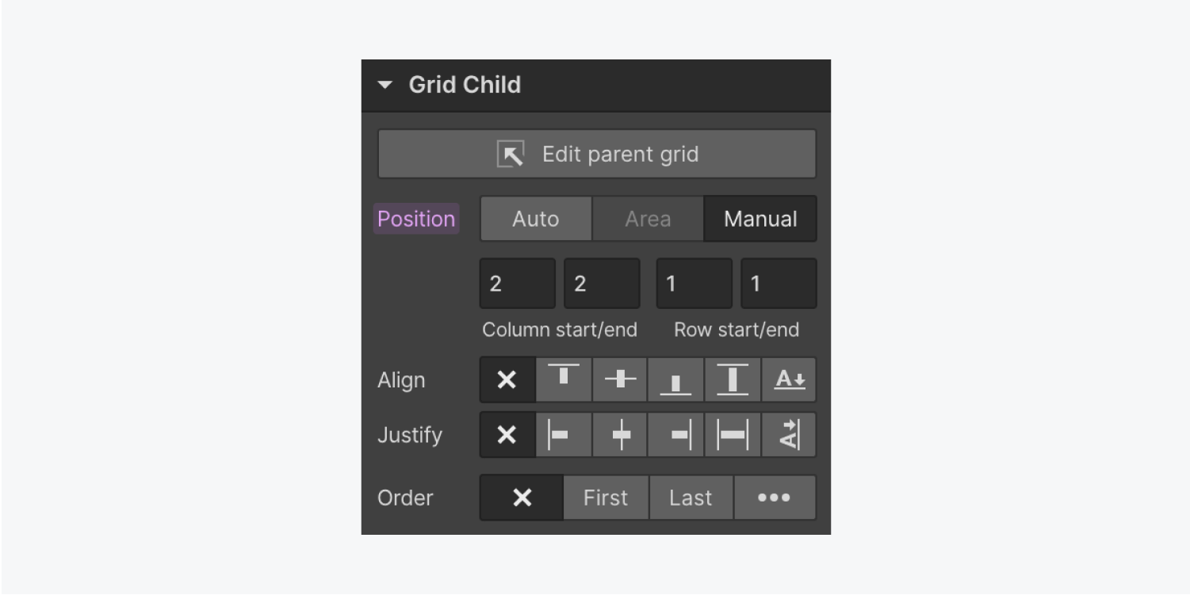Viewport: 1190px width, 595px height.
Task: Reset Order with the X option
Action: (522, 498)
